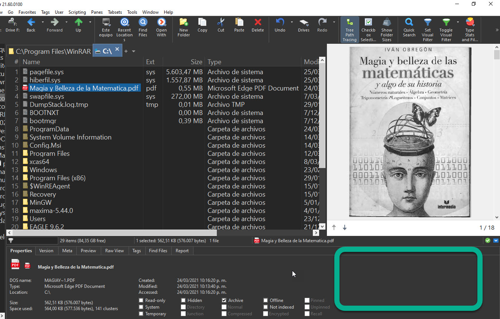500x319 pixels.
Task: Open the Undo dropdown arrow
Action: click(x=292, y=22)
